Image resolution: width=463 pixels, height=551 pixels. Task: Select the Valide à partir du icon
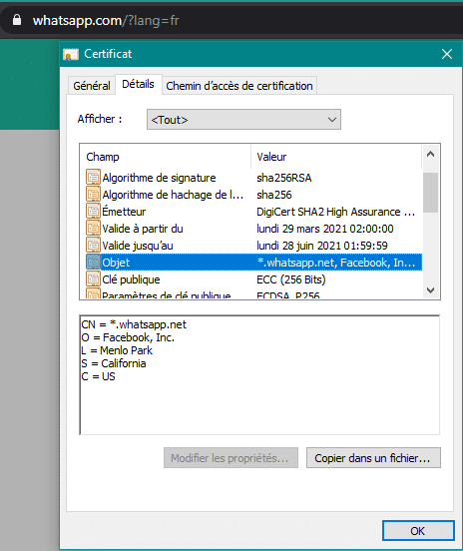pos(93,229)
